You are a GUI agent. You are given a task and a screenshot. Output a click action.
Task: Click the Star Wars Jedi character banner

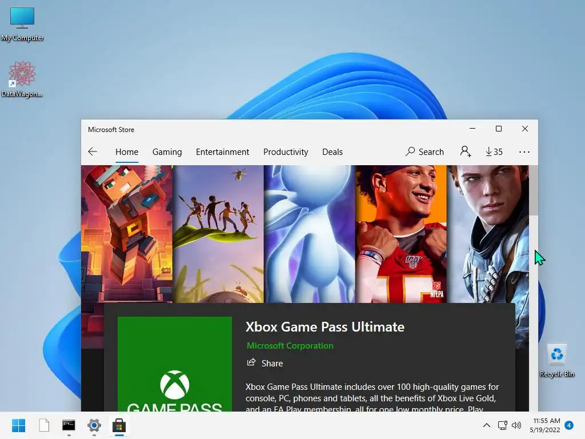coord(488,234)
